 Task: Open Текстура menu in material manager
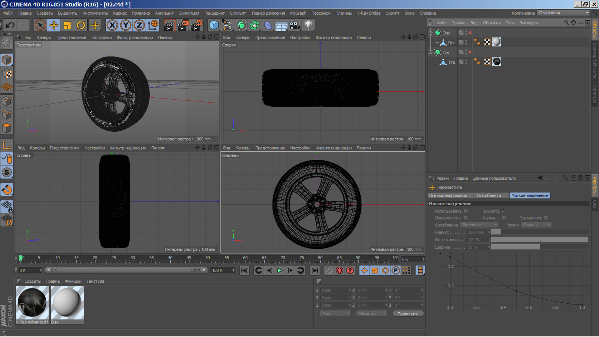[95, 281]
